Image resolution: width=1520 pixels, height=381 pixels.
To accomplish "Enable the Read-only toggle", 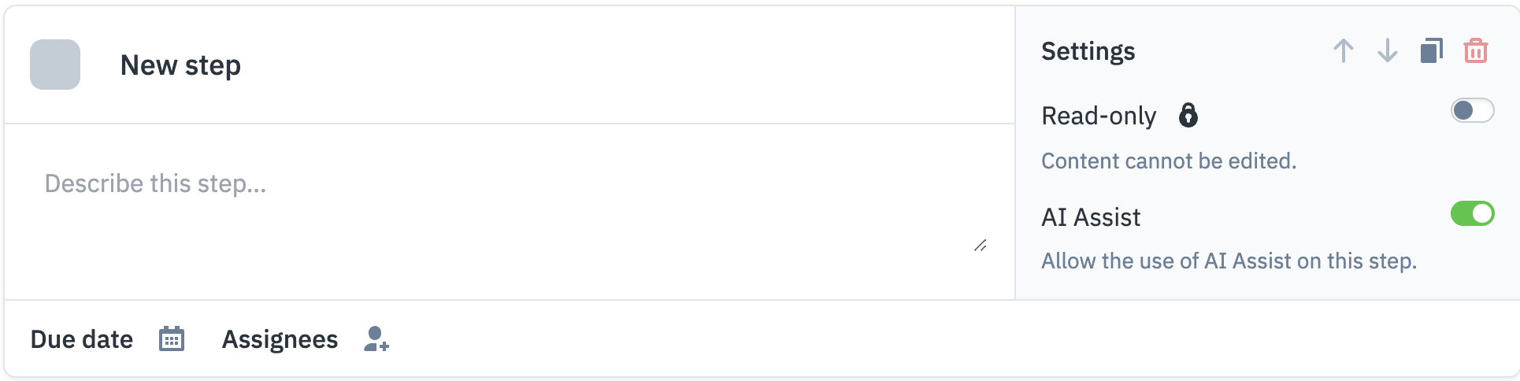I will tap(1472, 111).
